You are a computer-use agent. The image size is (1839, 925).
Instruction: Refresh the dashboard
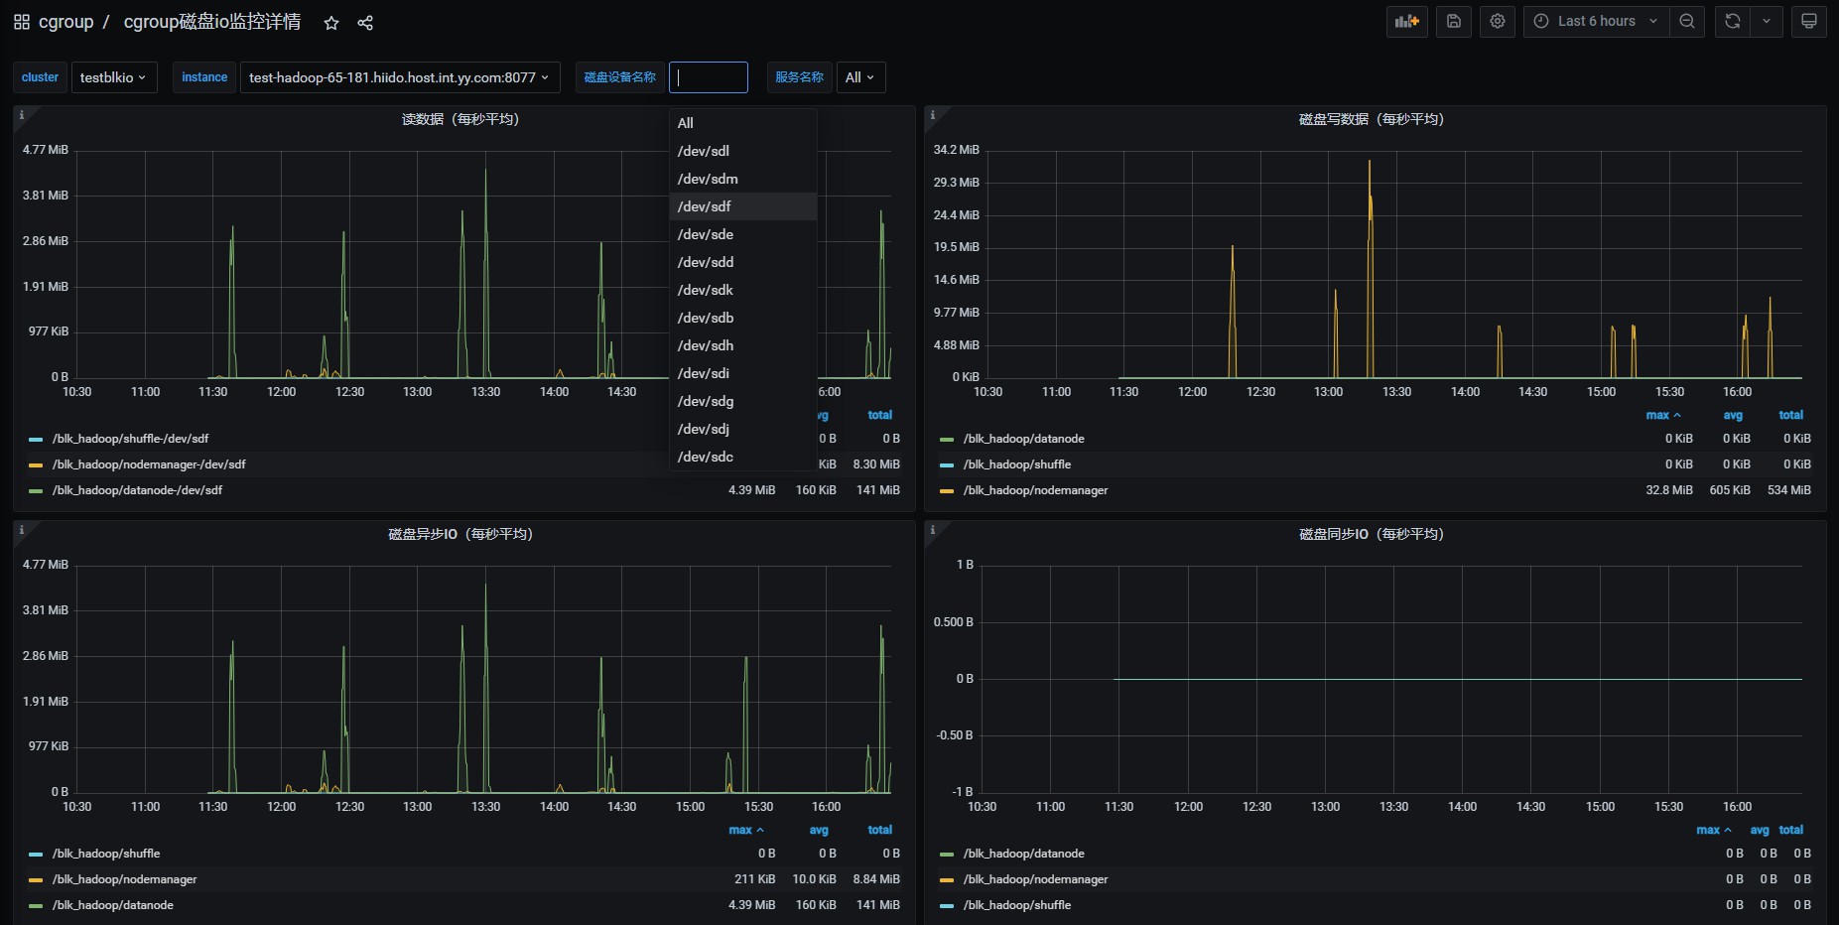click(1732, 21)
